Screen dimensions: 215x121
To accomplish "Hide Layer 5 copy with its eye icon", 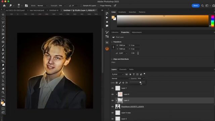I will (x=113, y=113).
